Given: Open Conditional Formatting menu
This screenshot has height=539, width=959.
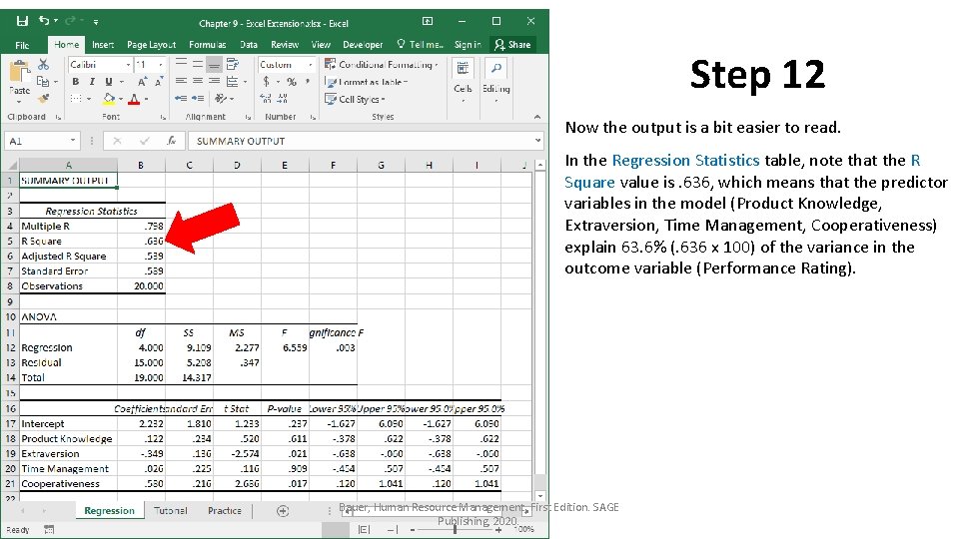Looking at the screenshot, I should [x=382, y=64].
